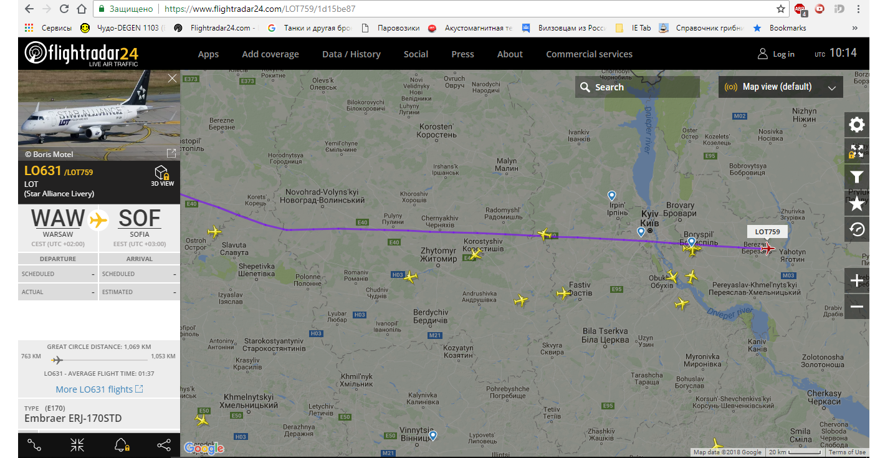
Task: Open bookmarks star icon on map sidebar
Action: tap(857, 203)
